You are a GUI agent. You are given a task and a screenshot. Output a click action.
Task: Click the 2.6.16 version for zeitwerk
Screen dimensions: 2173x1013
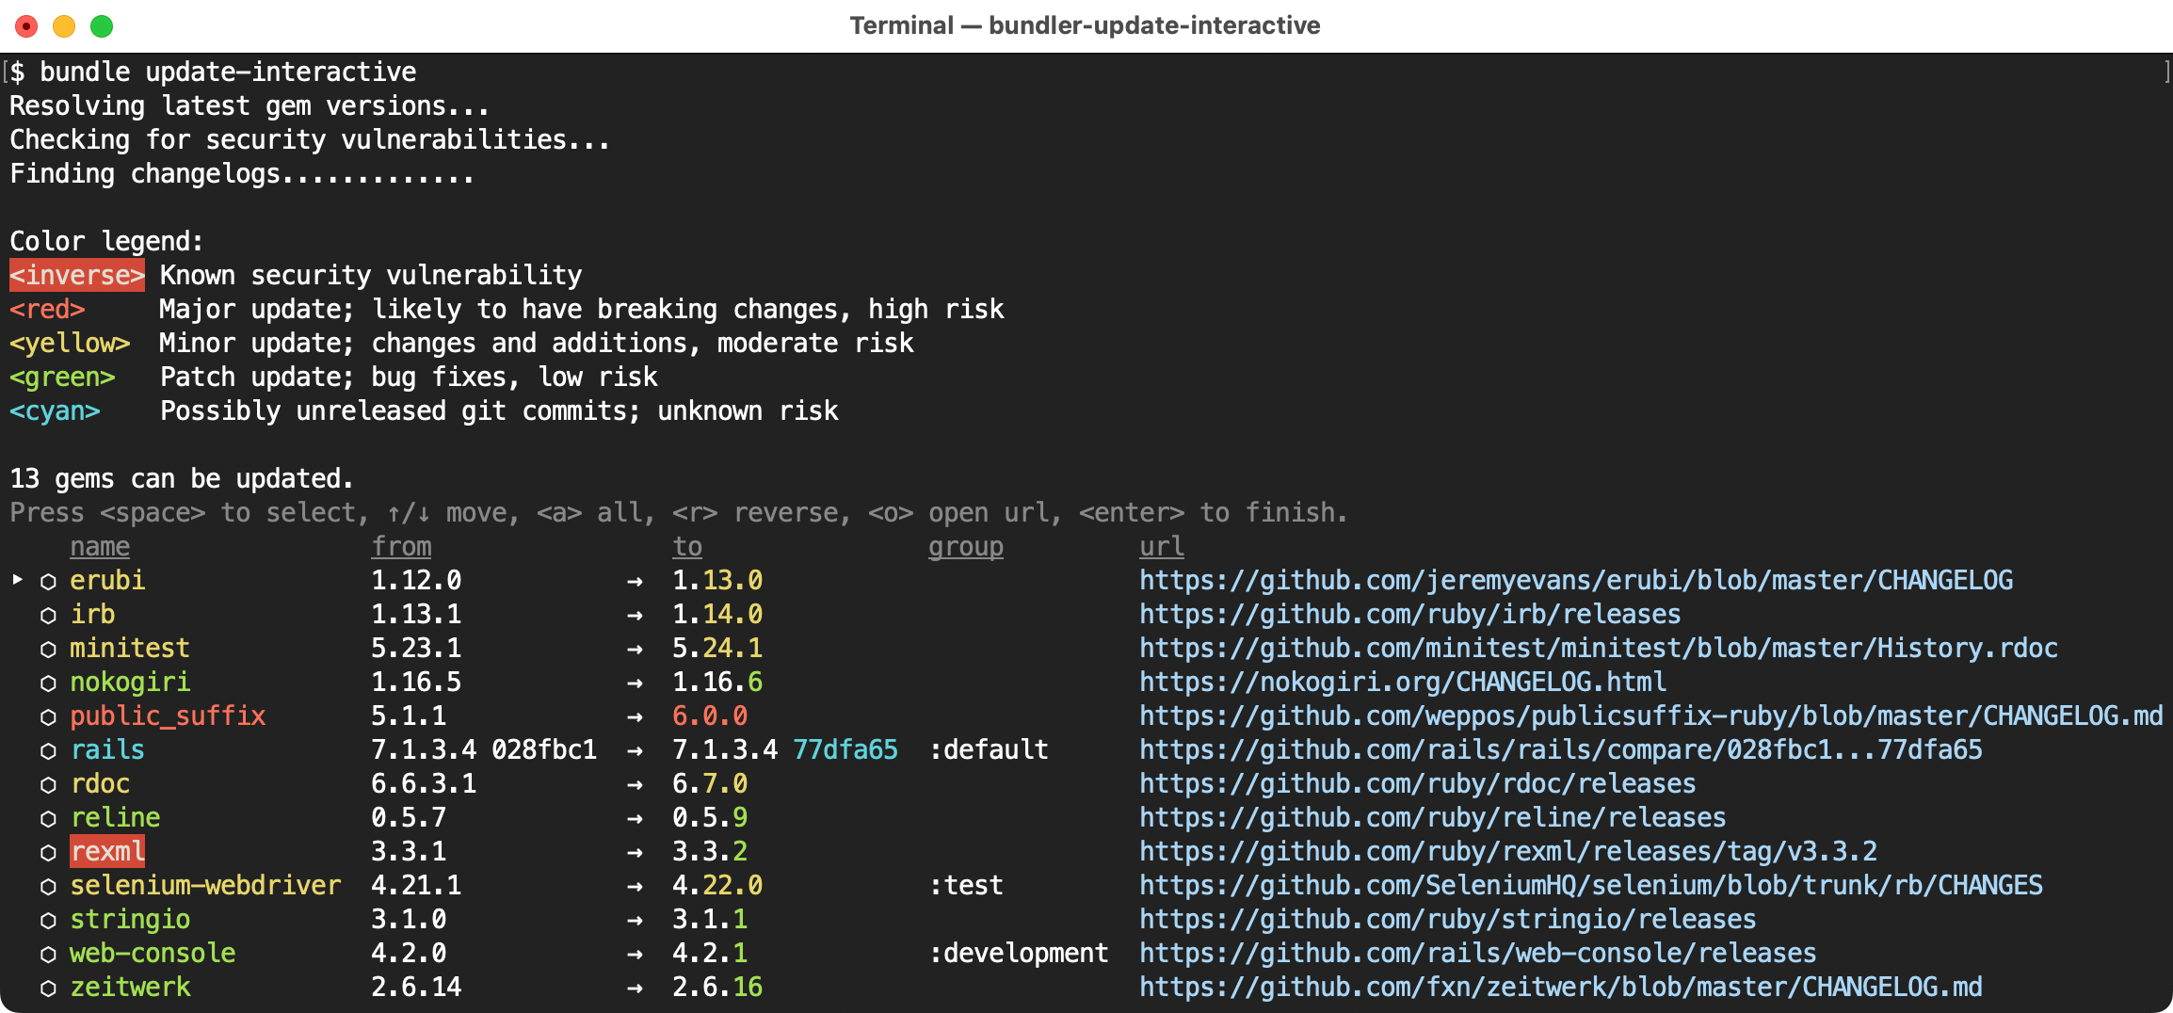[x=717, y=987]
